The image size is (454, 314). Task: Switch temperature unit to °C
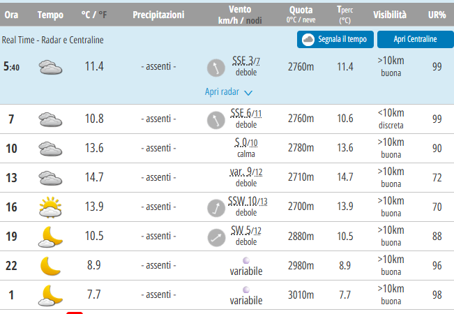[86, 14]
